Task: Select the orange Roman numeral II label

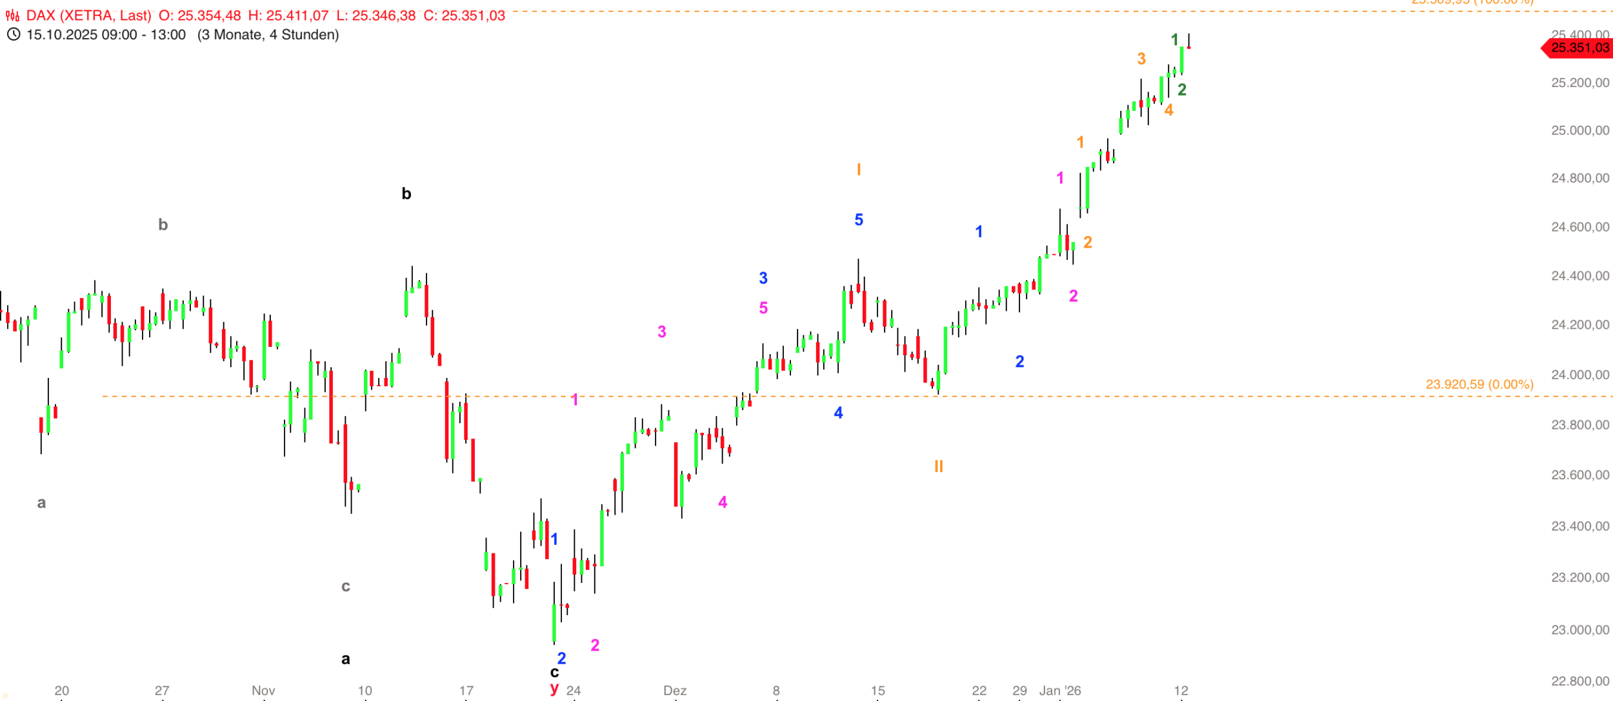Action: tap(938, 466)
